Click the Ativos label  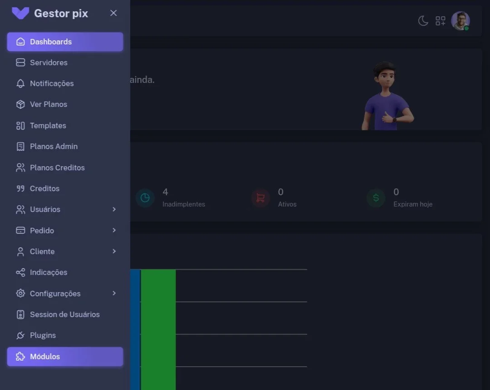click(x=287, y=204)
